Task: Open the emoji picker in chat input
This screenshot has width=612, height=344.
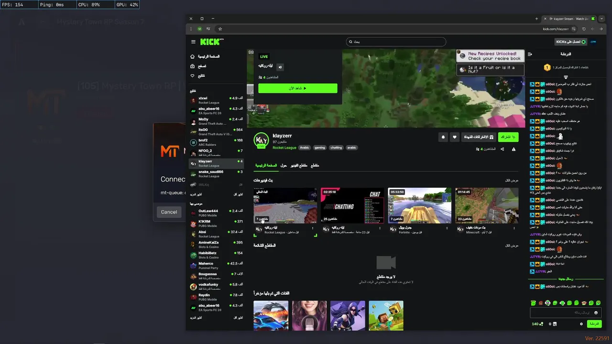Action: [x=596, y=312]
